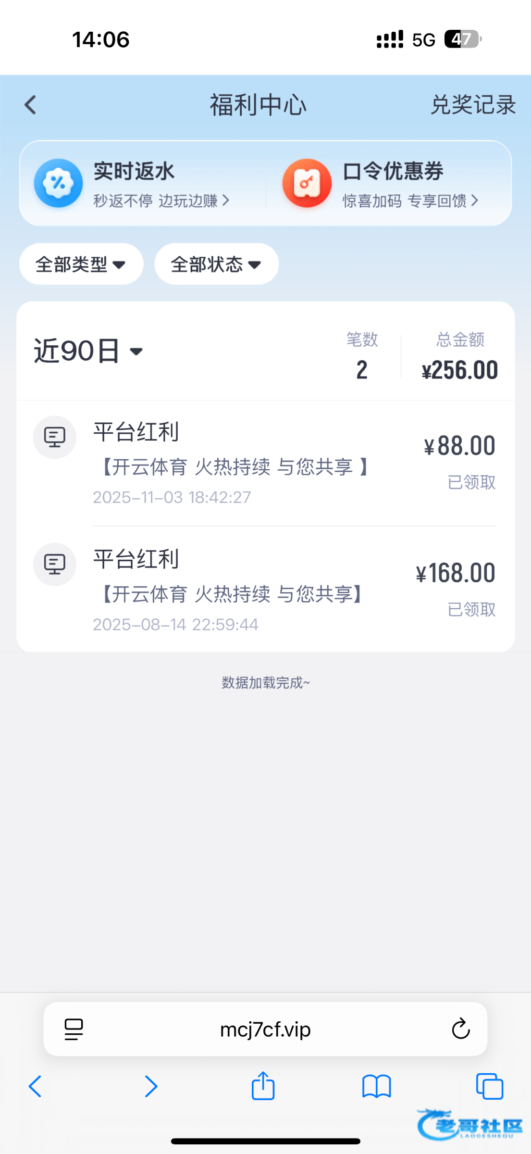Image resolution: width=531 pixels, height=1154 pixels.
Task: Expand the 全部类型 filter dropdown
Action: pos(81,264)
